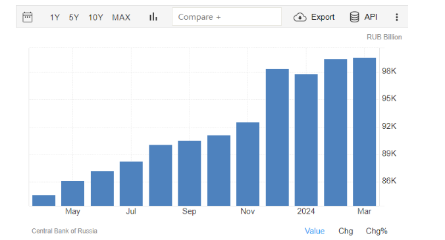Open the bar chart type icon
Screen dimensions: 445x240
tap(153, 17)
